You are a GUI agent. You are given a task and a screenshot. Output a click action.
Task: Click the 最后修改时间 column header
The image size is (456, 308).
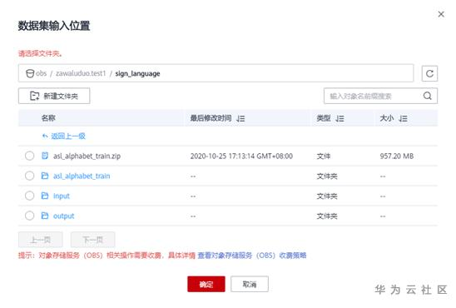click(x=211, y=118)
